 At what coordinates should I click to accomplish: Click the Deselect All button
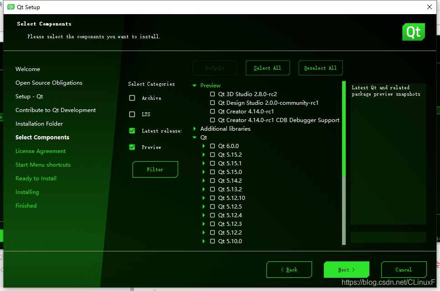pyautogui.click(x=321, y=68)
